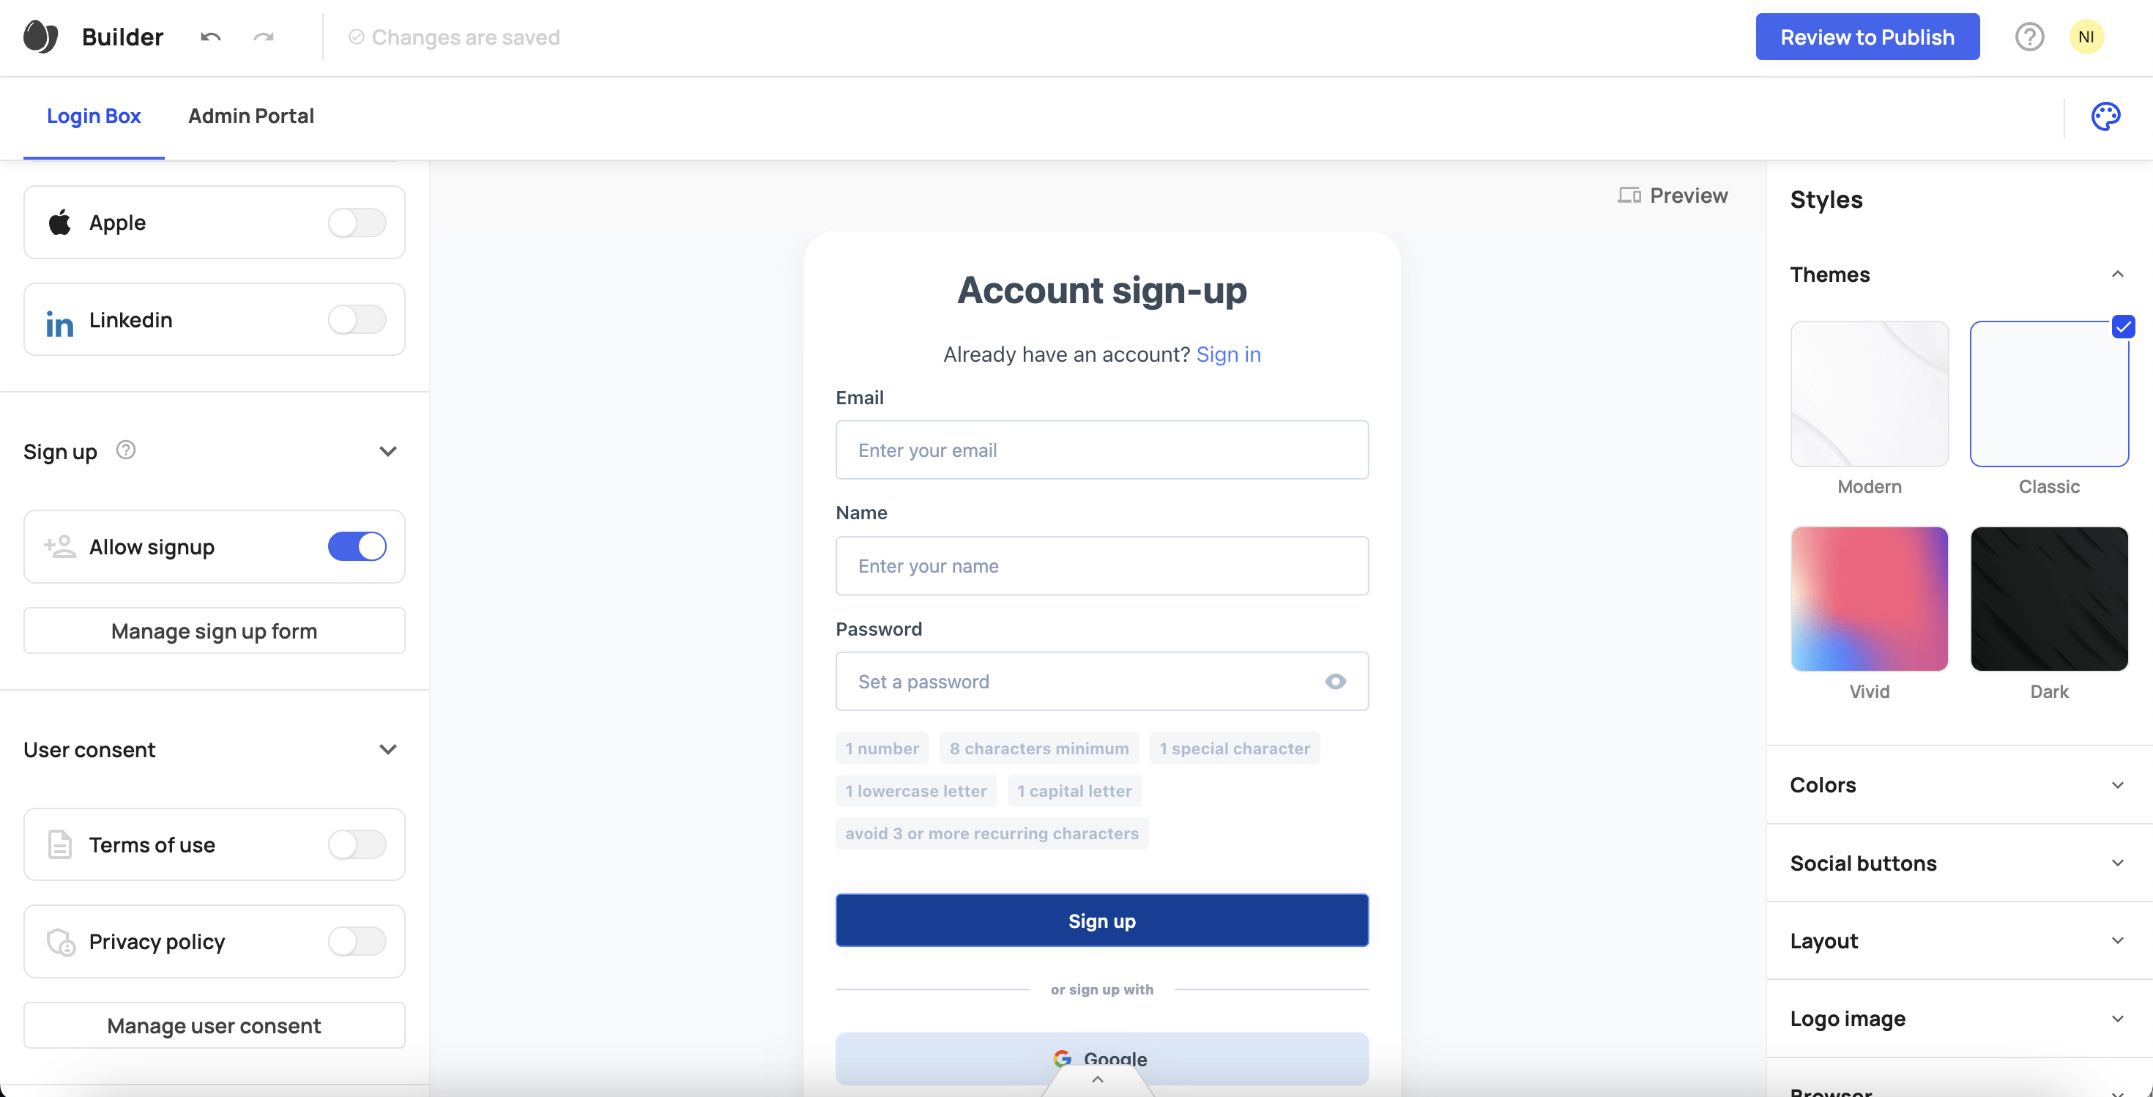
Task: Enable the Apple social login toggle
Action: [x=357, y=222]
